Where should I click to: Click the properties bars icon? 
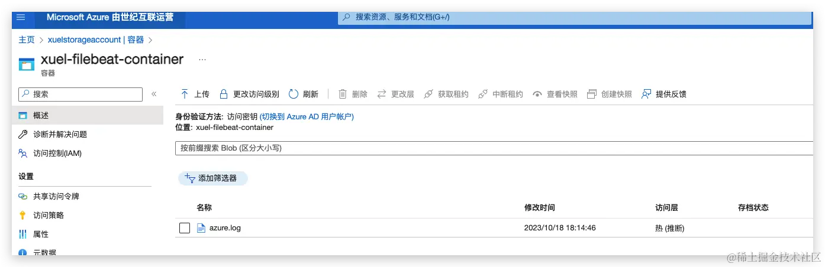[x=23, y=234]
